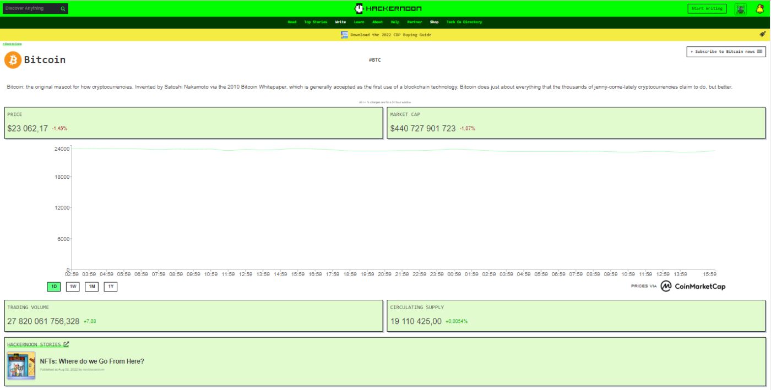Open the Write menu item
Screen dimensions: 771x390
pos(340,22)
